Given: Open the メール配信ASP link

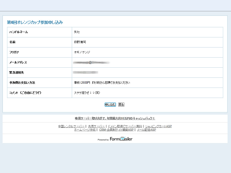Looking at the screenshot, I should 146,130.
